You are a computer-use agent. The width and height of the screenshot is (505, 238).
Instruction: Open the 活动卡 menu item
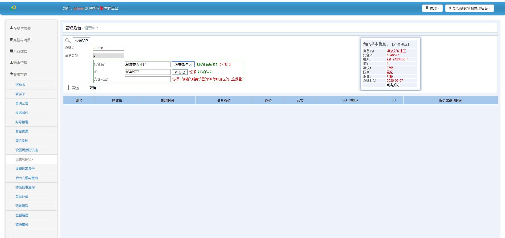[x=20, y=85]
